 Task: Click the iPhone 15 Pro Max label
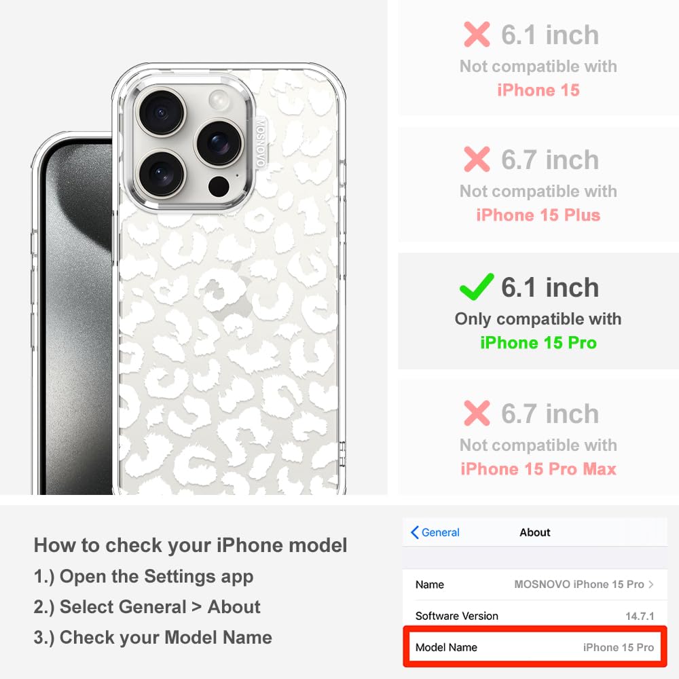point(538,469)
